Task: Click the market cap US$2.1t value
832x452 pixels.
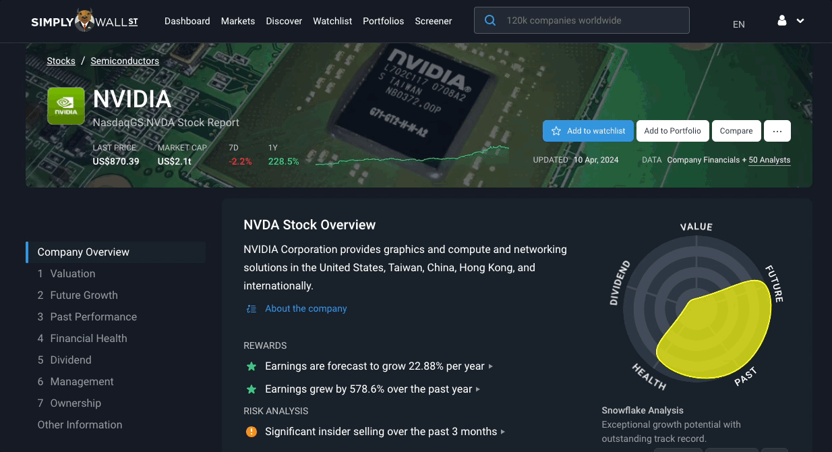Action: (175, 161)
